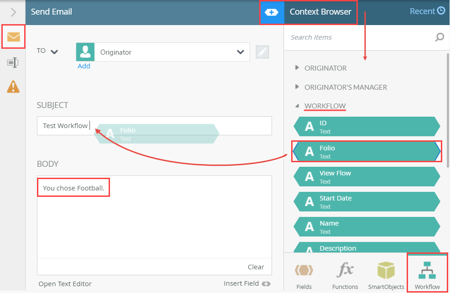Switch to the Fields panel tab
The height and width of the screenshot is (293, 450).
304,273
